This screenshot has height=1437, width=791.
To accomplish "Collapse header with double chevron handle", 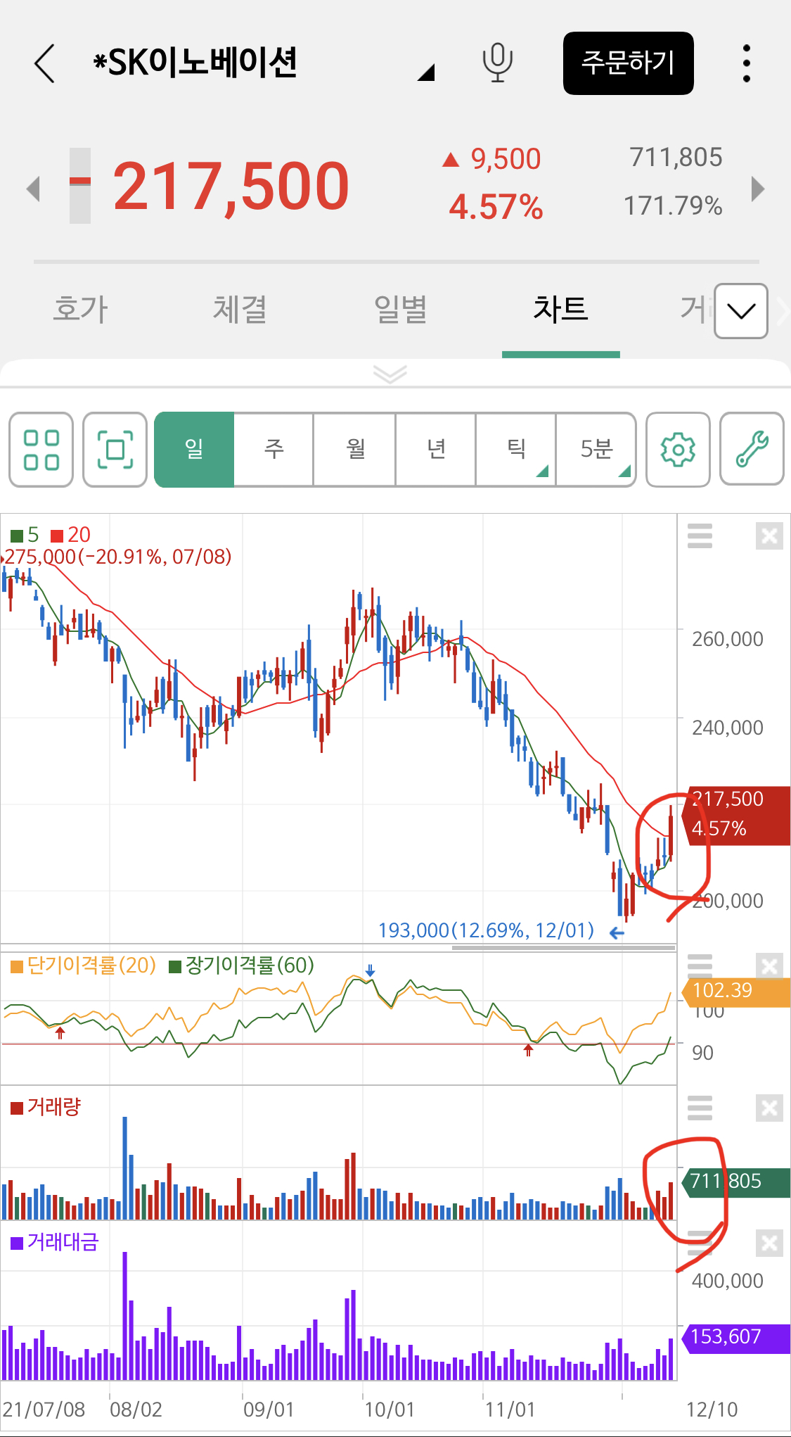I will tap(390, 374).
